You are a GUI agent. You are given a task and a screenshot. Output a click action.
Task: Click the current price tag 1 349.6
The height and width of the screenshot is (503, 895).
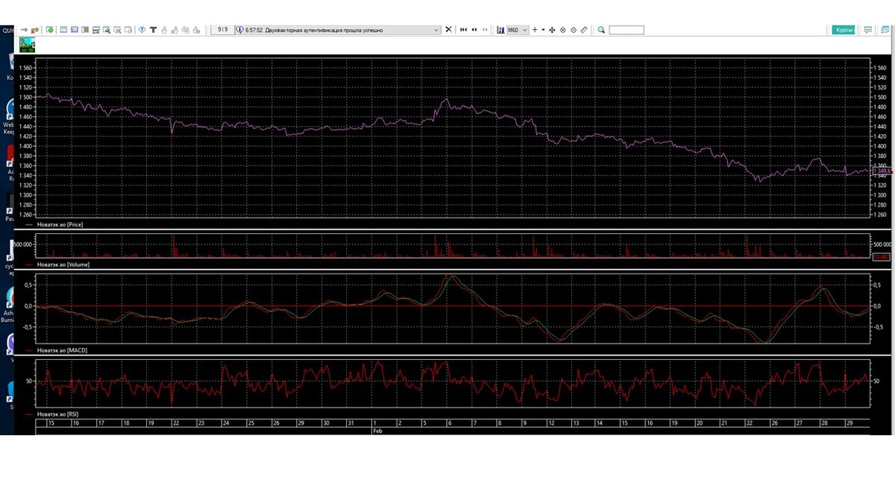[882, 171]
